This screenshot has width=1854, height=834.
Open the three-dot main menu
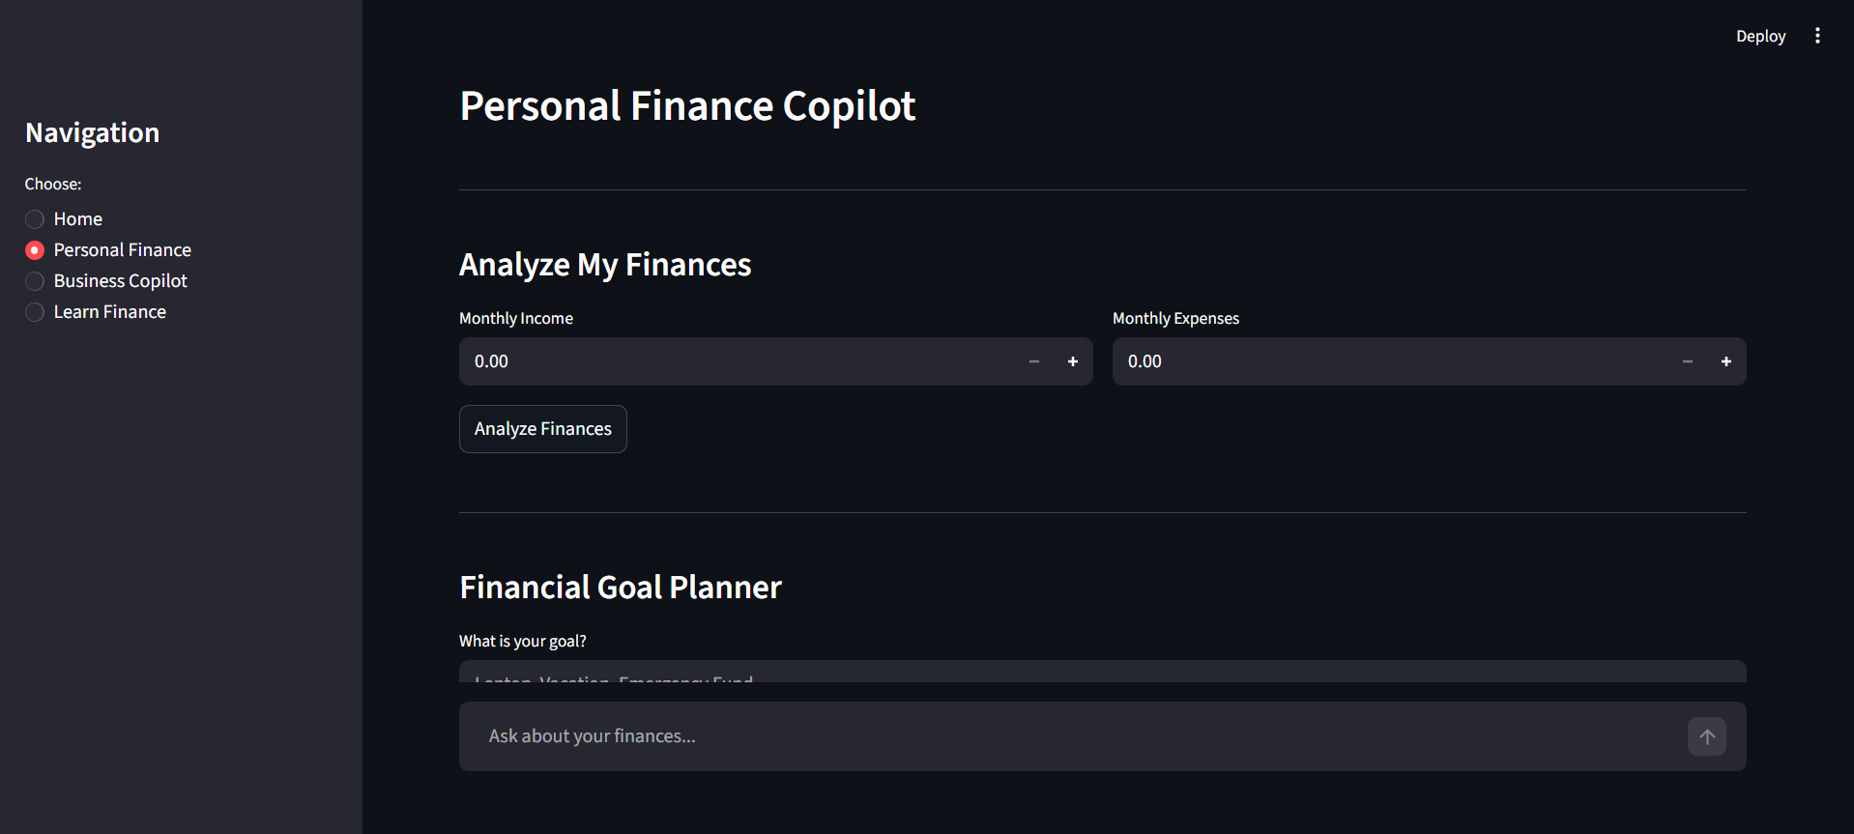[x=1817, y=36]
